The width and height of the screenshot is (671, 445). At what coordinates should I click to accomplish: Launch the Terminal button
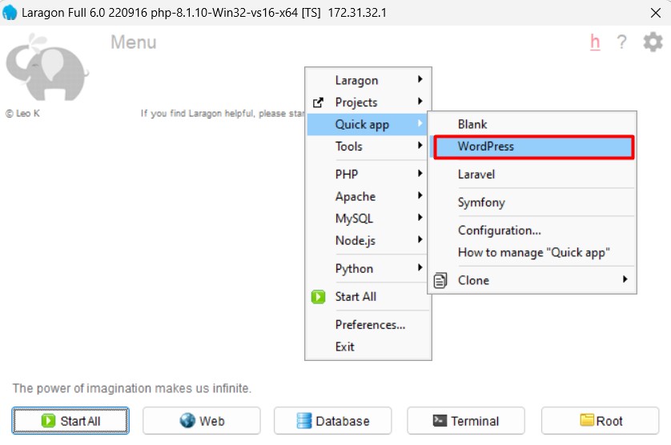pyautogui.click(x=465, y=421)
